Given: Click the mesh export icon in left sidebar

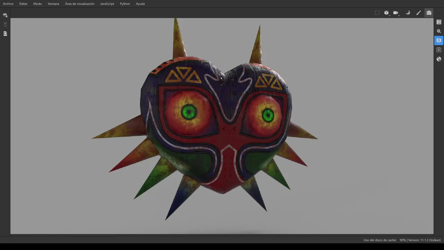Looking at the screenshot, I should [5, 15].
